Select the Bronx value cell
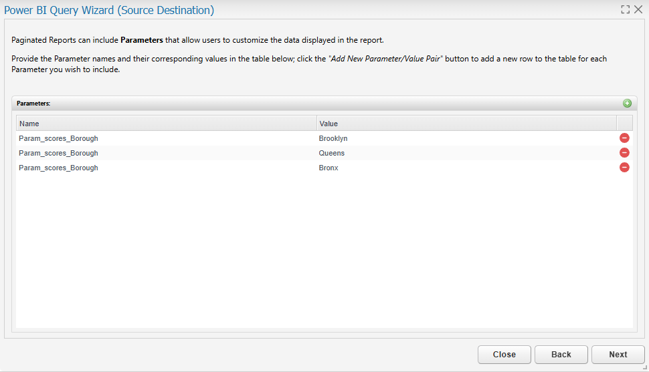The image size is (649, 372). (466, 168)
